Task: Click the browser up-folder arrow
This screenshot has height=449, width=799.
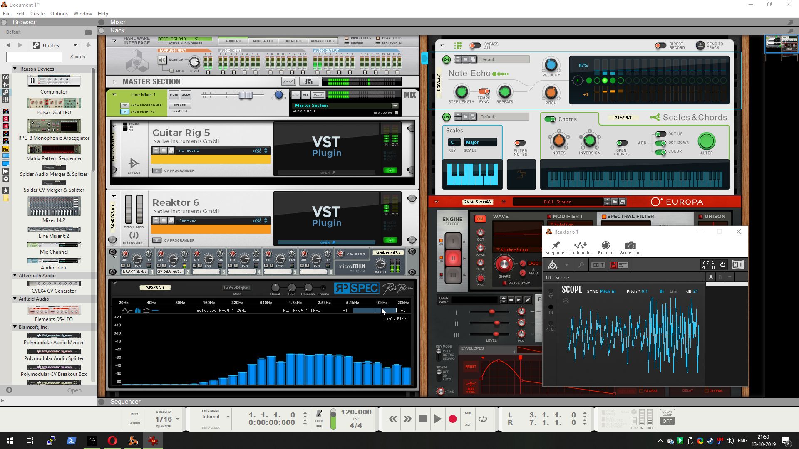Action: 88,45
